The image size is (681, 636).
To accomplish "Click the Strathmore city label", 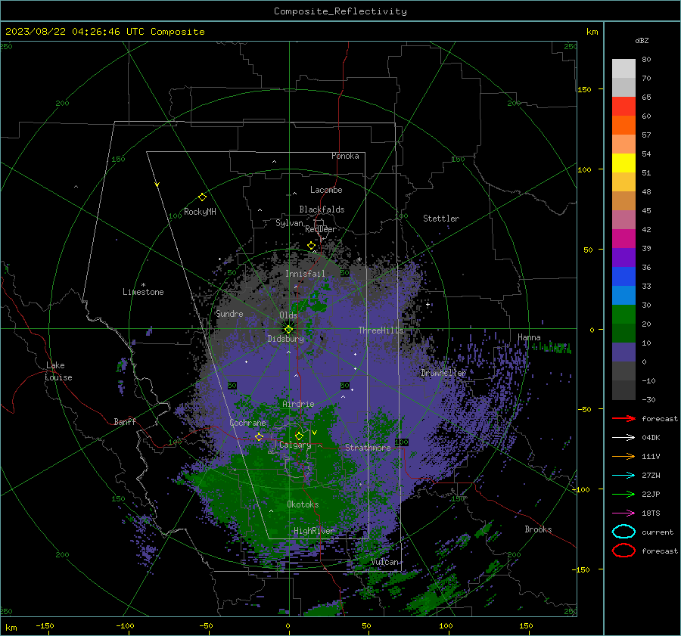I will [368, 448].
